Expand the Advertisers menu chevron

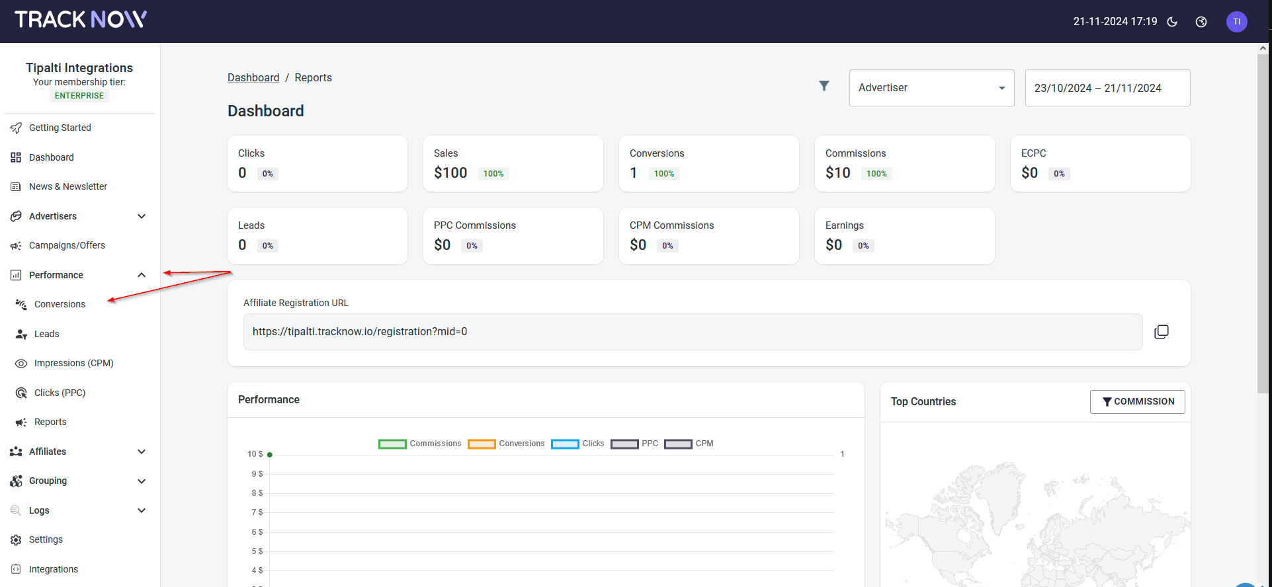point(142,216)
